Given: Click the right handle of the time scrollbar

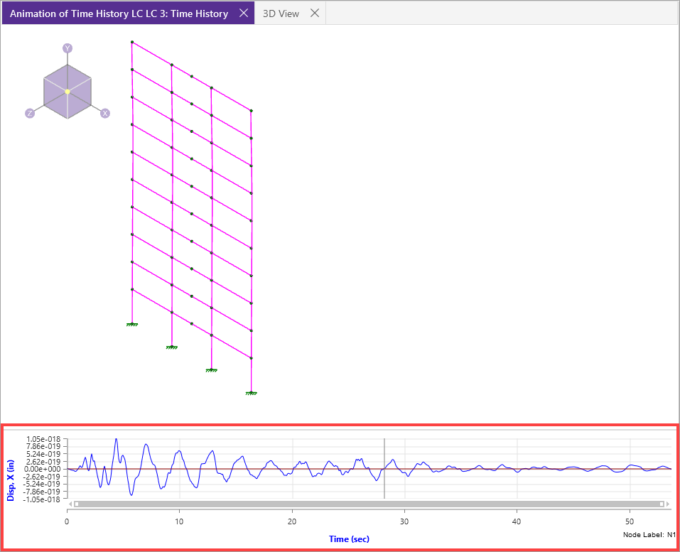Looking at the screenshot, I should point(662,504).
